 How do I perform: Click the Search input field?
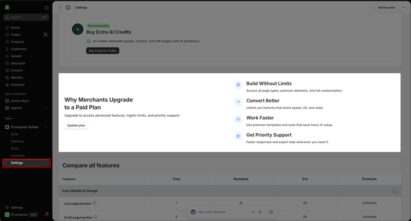[26, 17]
